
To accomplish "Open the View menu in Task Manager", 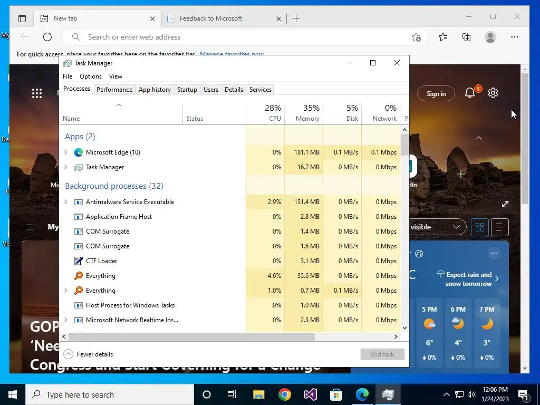I will click(x=115, y=76).
